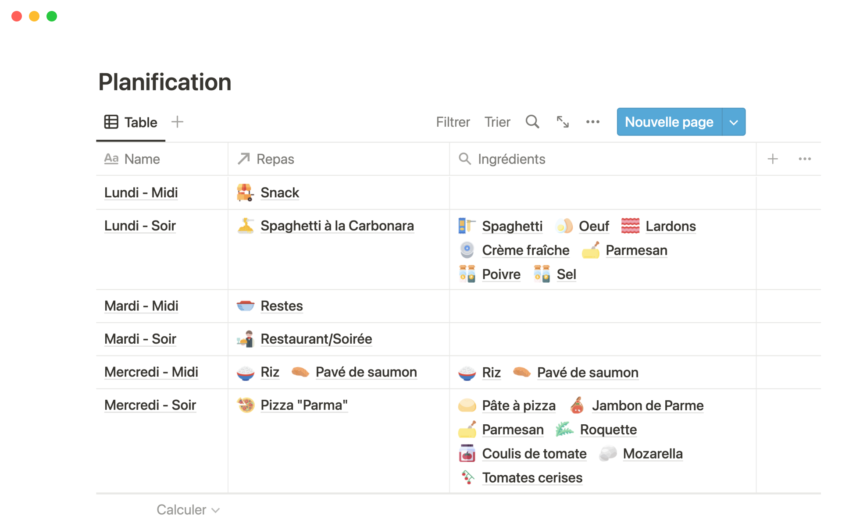
Task: Click the Nouvelle page button
Action: click(669, 122)
